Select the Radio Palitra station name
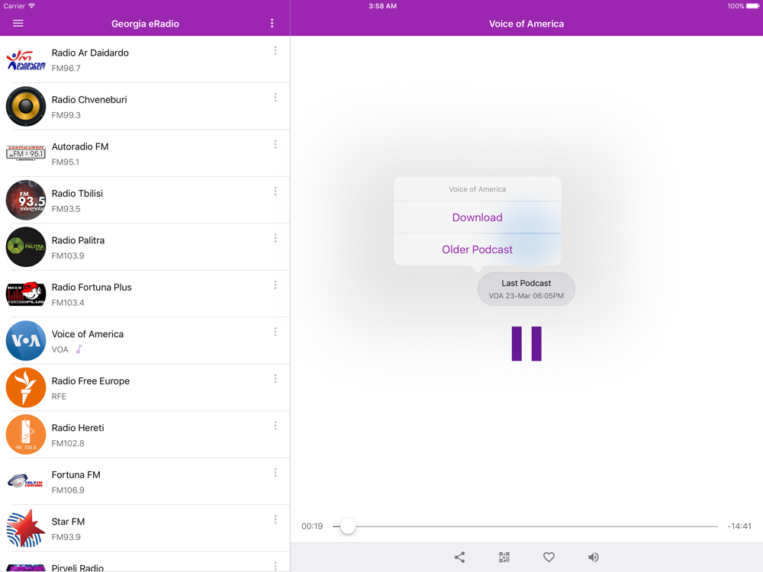 tap(78, 240)
